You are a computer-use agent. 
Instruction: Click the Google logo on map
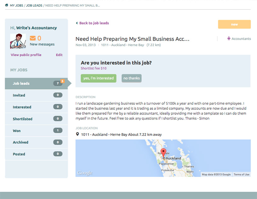(85, 173)
